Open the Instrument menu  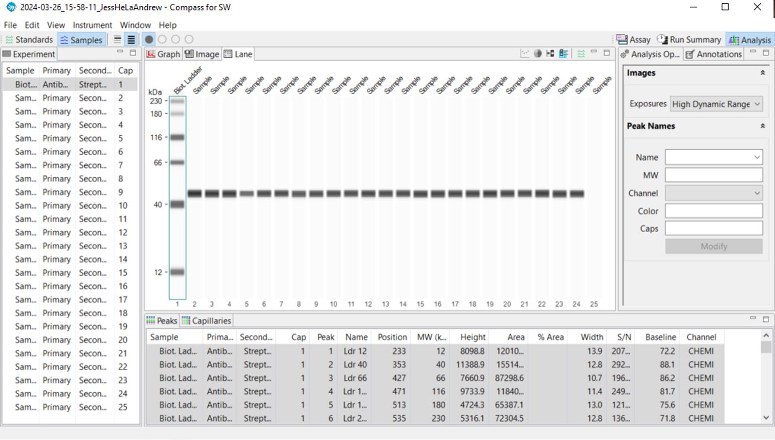[92, 25]
